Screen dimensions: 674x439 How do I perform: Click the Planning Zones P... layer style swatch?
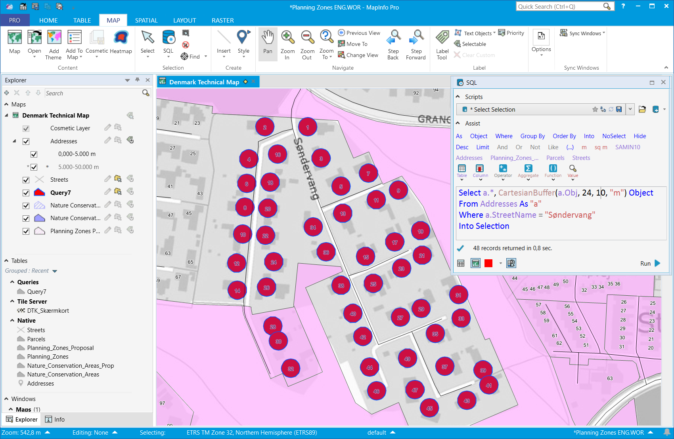(x=39, y=231)
